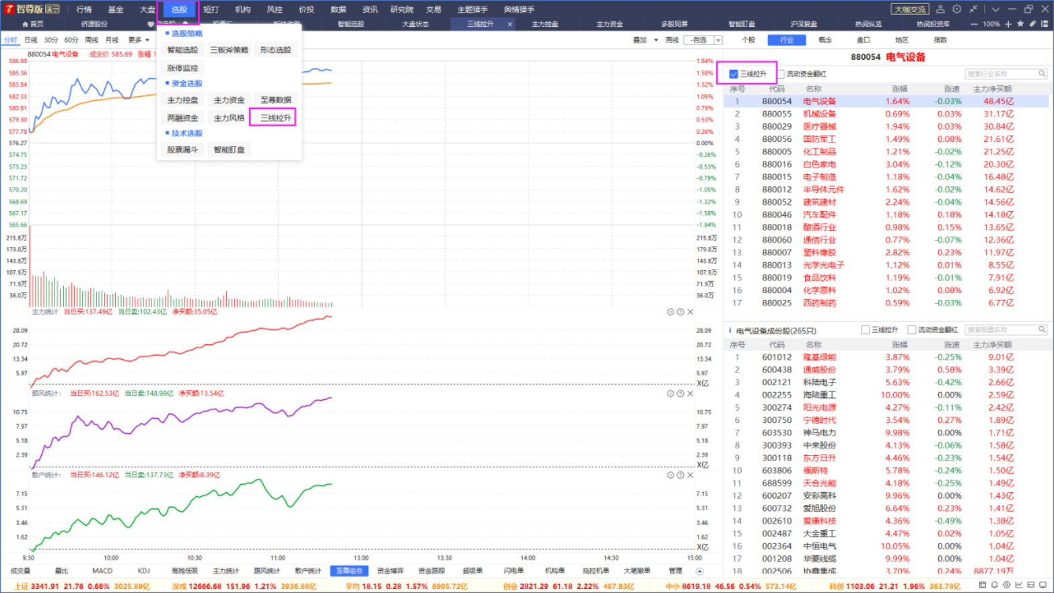Click the first status bar icon at bottom right
1054x593 pixels.
point(983,585)
